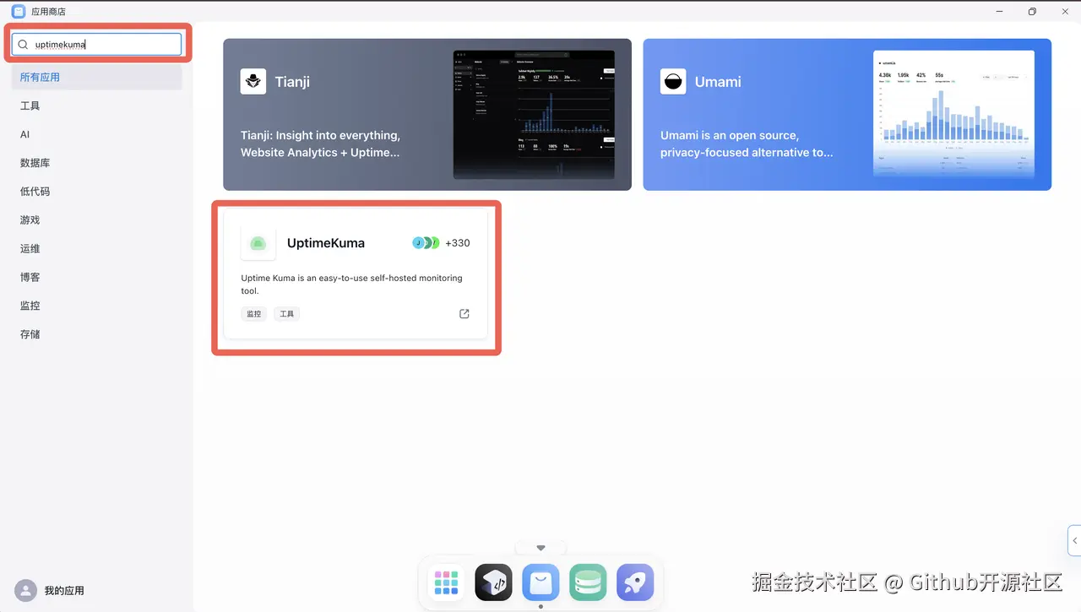The height and width of the screenshot is (612, 1081).
Task: Click the 工具 tag on UptimeKuma card
Action: coord(287,314)
